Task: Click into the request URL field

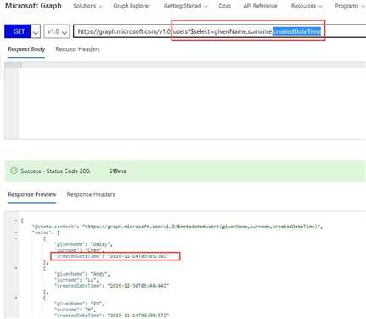Action: [x=219, y=31]
